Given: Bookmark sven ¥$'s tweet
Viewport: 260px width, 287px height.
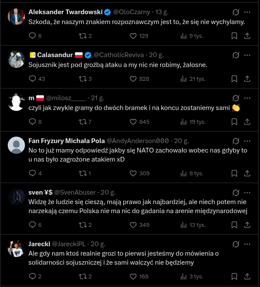Looking at the screenshot, I should [x=234, y=225].
